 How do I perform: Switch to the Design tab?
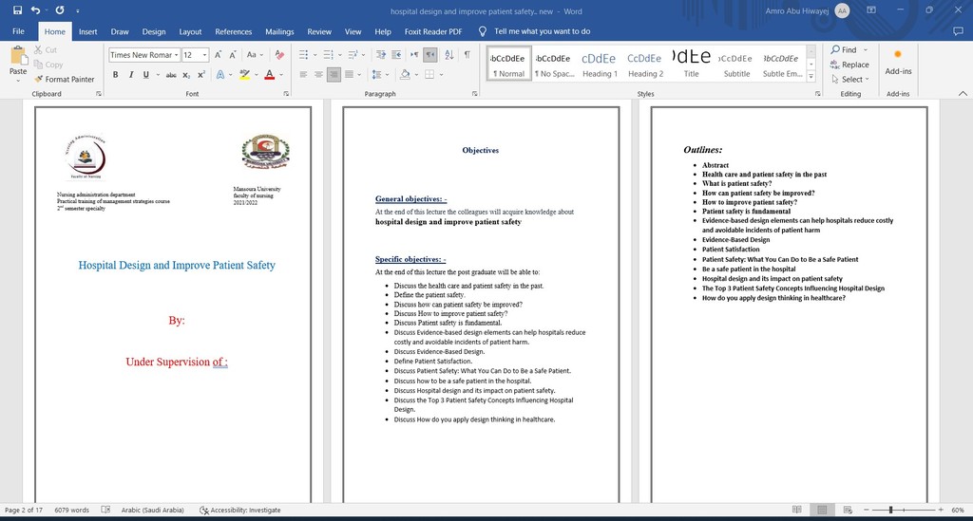coord(153,31)
